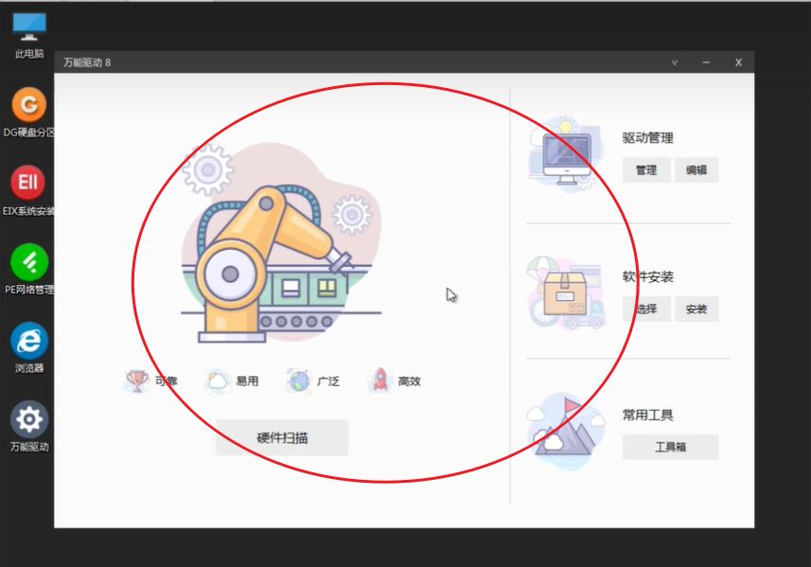Click the 万能驱动 gear desktop icon
This screenshot has height=567, width=811.
click(29, 418)
